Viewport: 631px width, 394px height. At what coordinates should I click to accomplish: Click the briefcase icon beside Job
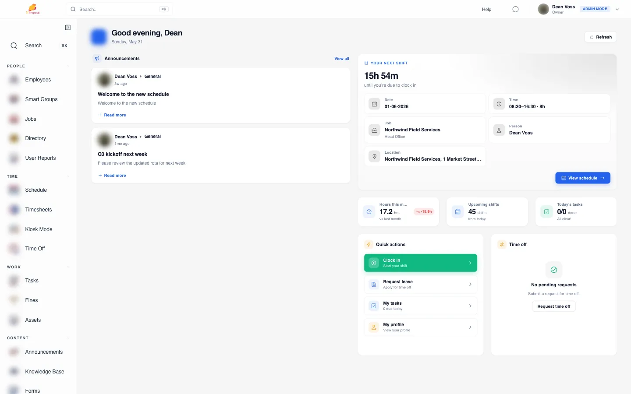[x=374, y=130]
